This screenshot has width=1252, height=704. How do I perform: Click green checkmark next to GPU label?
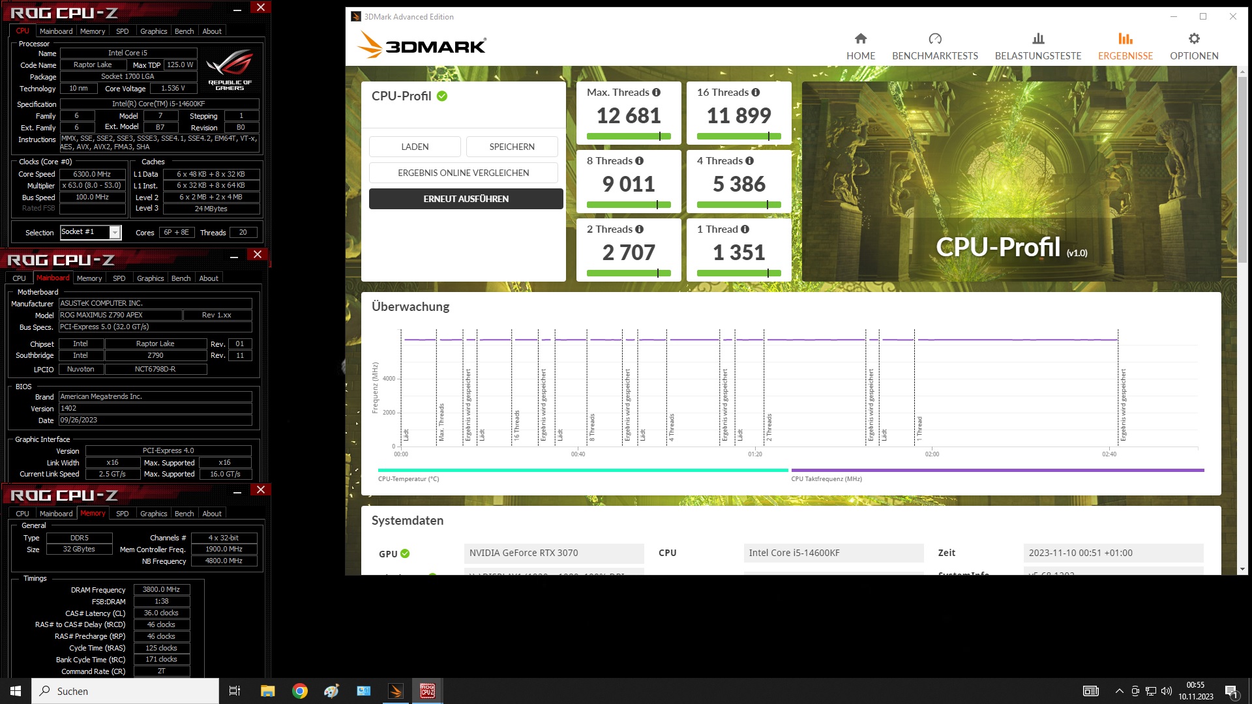[405, 553]
